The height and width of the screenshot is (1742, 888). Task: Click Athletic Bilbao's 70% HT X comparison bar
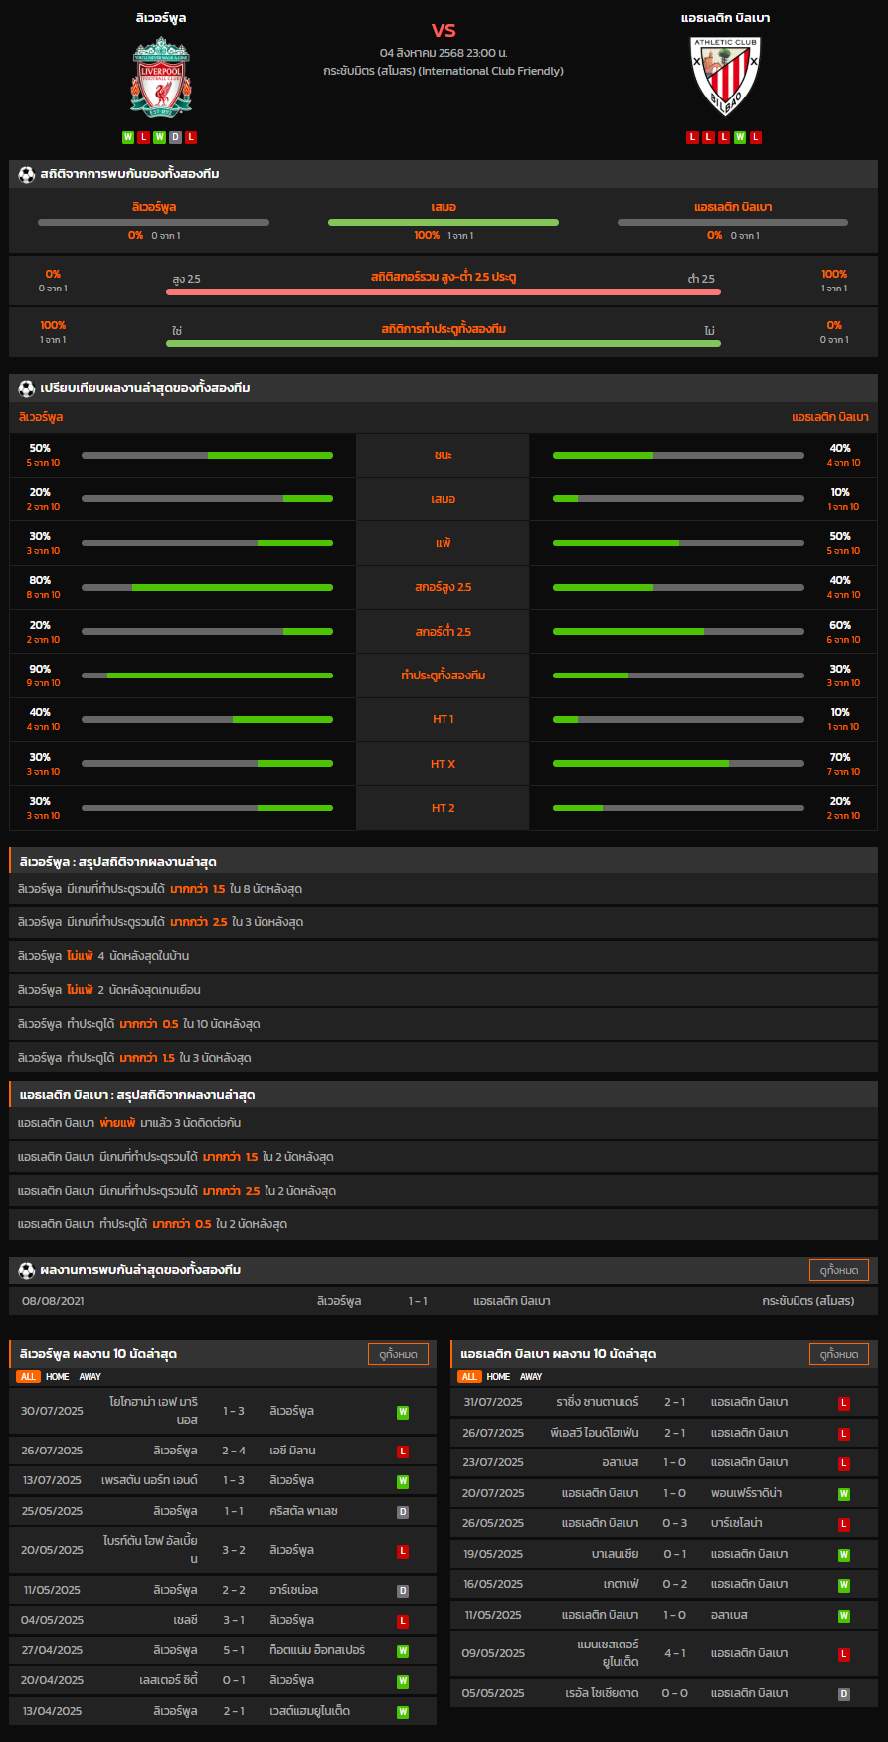click(x=678, y=764)
